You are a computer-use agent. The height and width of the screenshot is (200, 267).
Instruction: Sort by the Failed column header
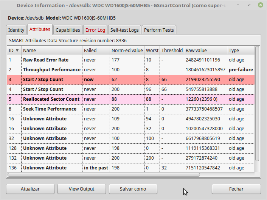pyautogui.click(x=96, y=50)
